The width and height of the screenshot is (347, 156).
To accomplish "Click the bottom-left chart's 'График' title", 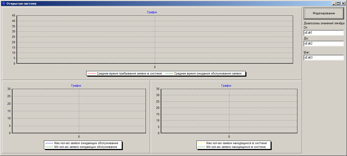I will pyautogui.click(x=76, y=86).
